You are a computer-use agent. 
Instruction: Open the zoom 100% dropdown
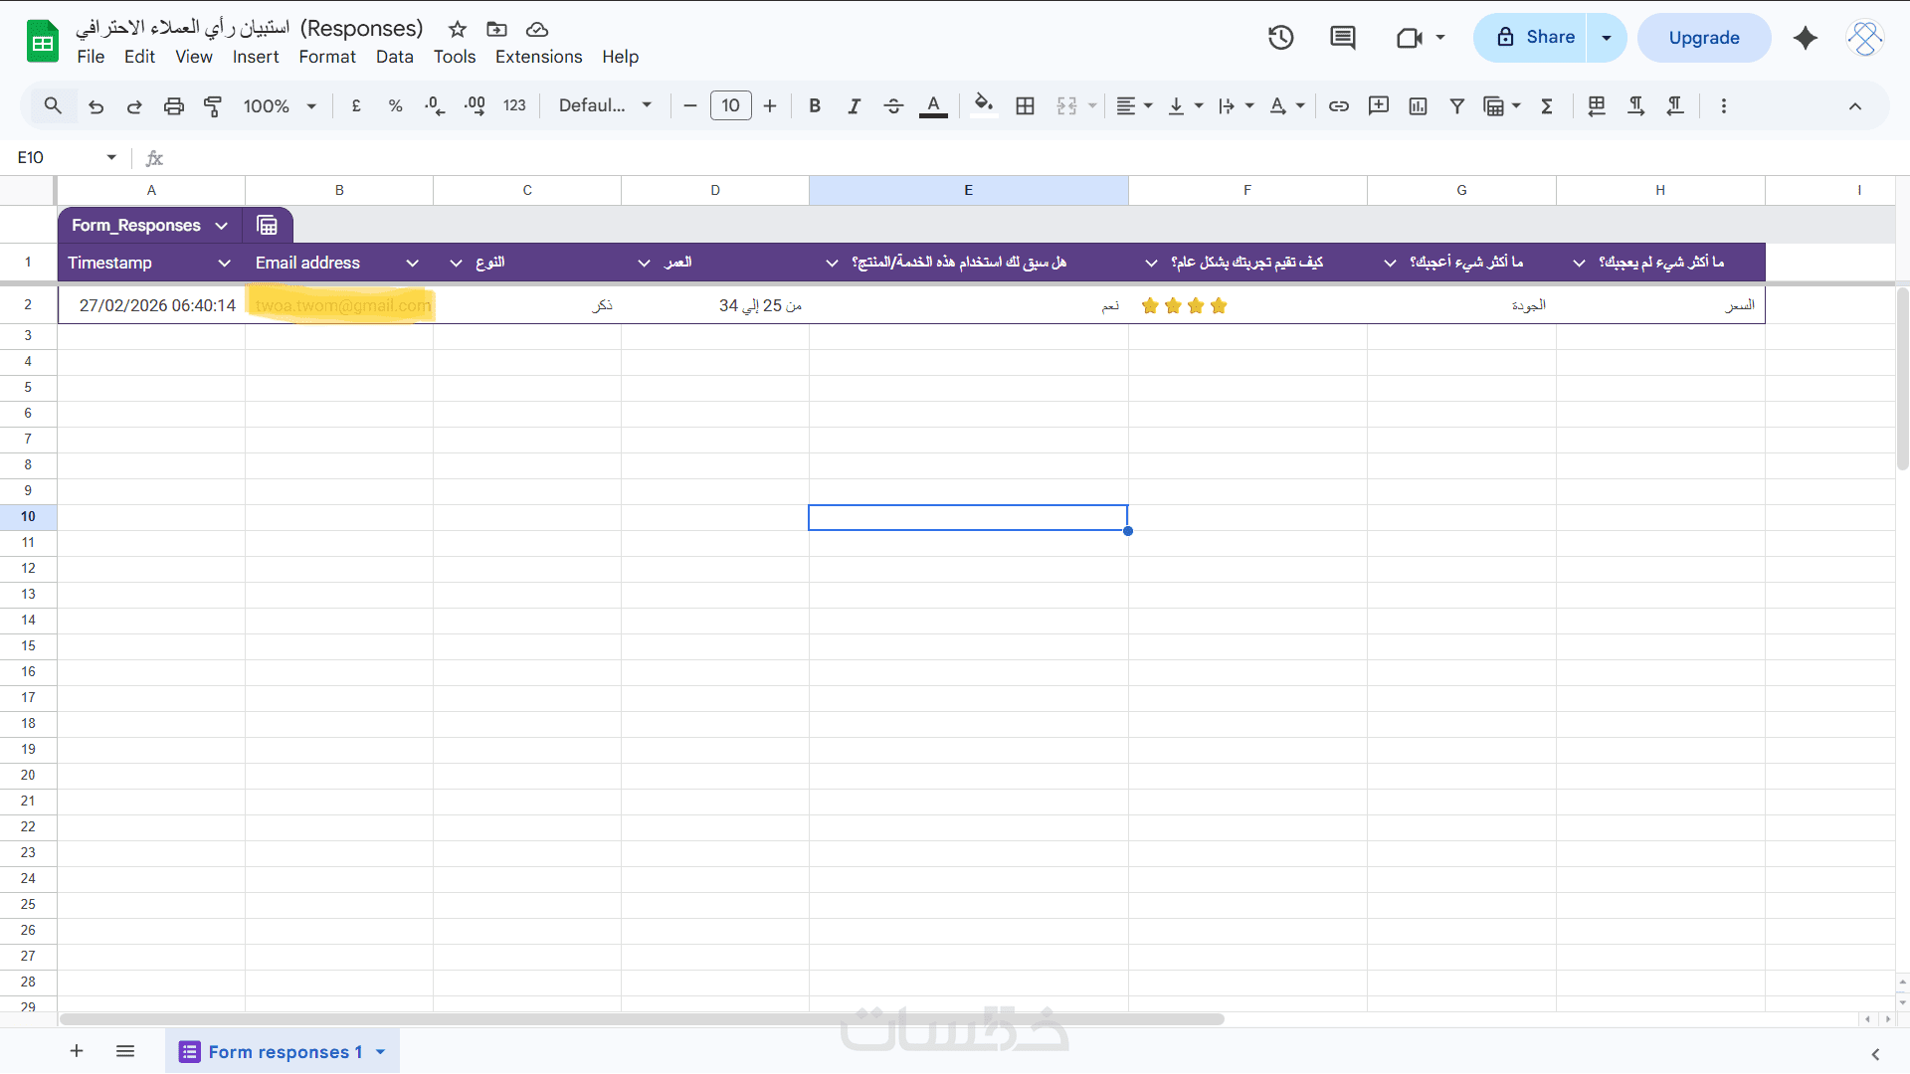click(x=280, y=106)
